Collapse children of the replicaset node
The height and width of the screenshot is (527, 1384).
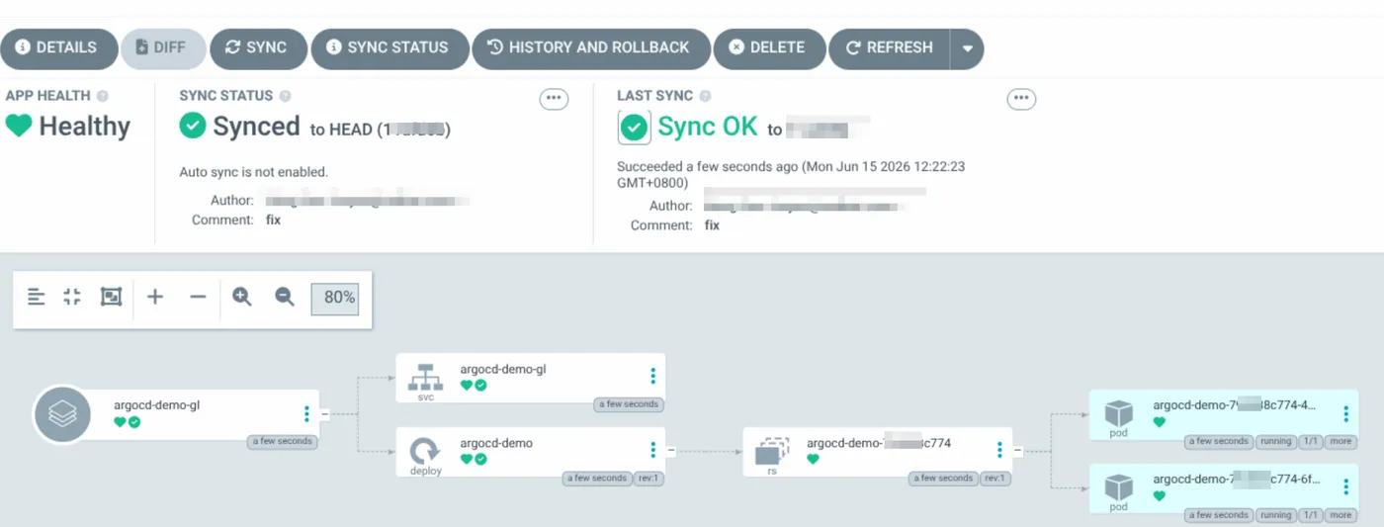click(1018, 451)
